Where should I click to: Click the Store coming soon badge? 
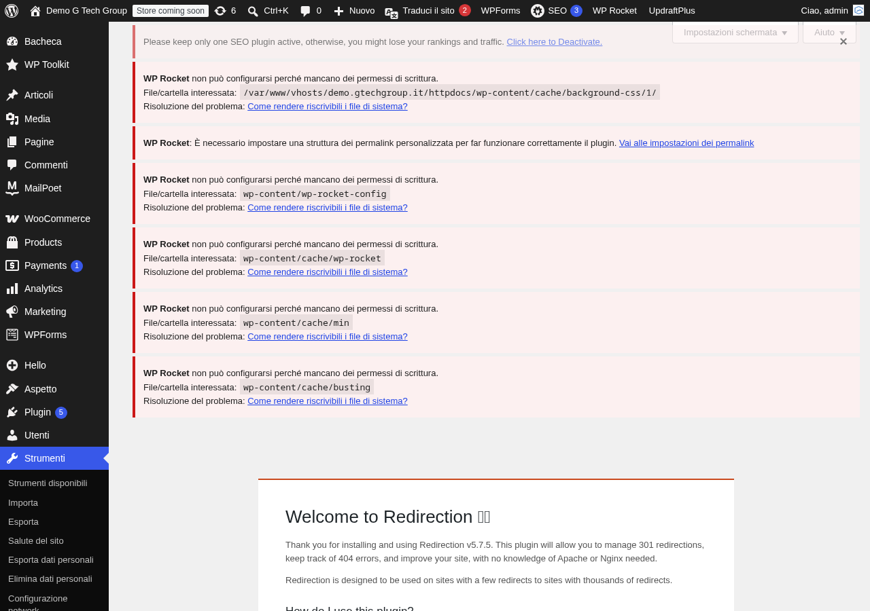click(x=171, y=11)
